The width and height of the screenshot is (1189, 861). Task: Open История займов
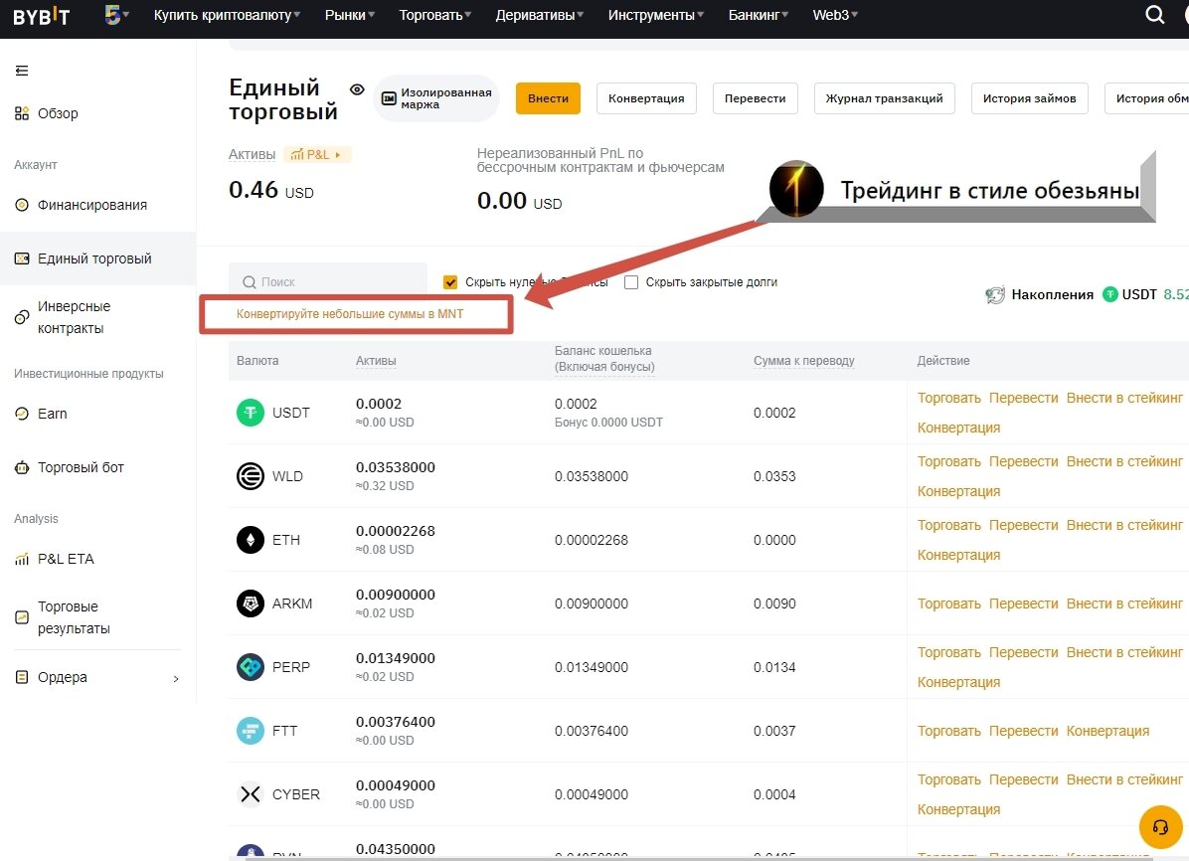1030,98
